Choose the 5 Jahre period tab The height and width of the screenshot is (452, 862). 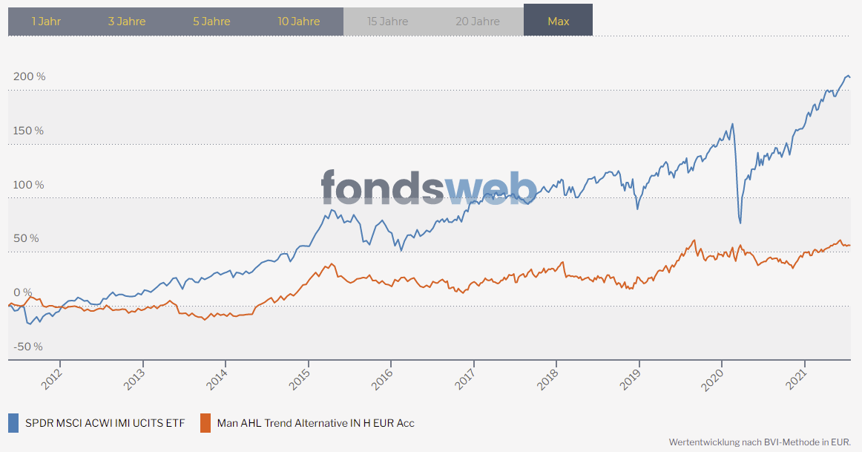[212, 21]
